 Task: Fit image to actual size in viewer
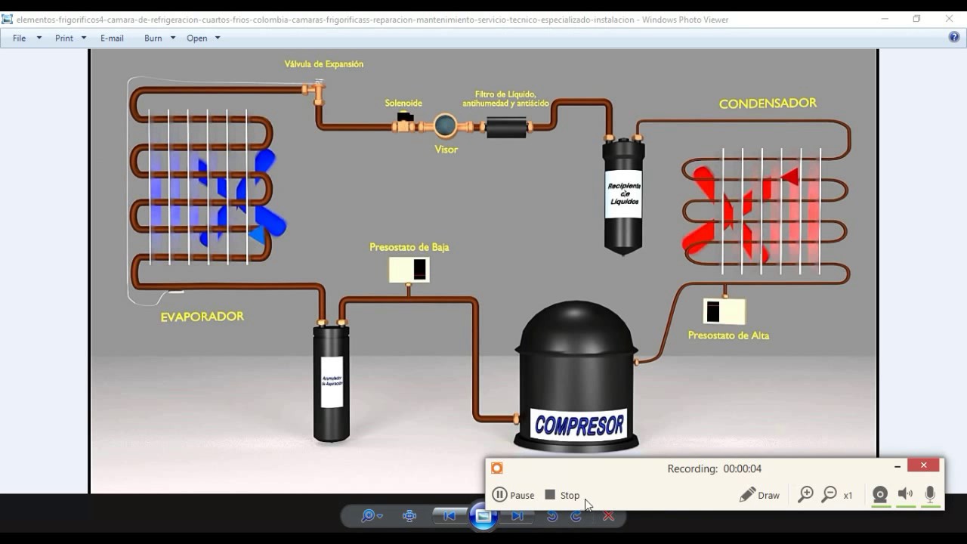click(x=409, y=516)
